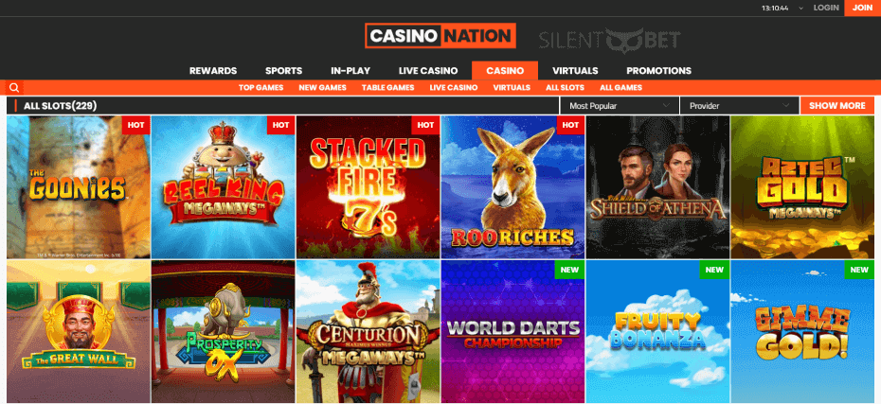
Task: Open the World Darts Championship game
Action: [513, 331]
